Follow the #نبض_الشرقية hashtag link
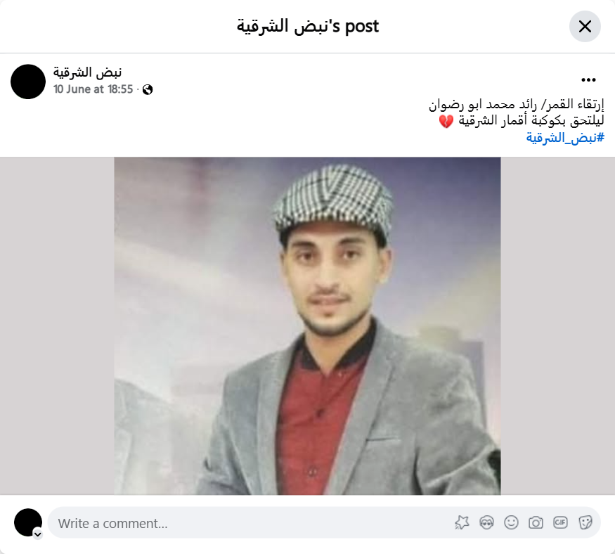Screen dimensions: 615x554 point(565,138)
